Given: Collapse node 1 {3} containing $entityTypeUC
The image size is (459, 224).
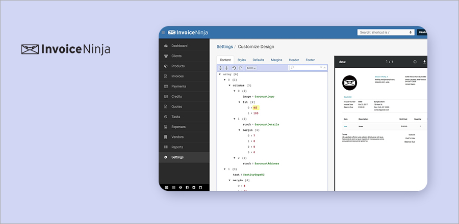Looking at the screenshot, I should [224, 169].
